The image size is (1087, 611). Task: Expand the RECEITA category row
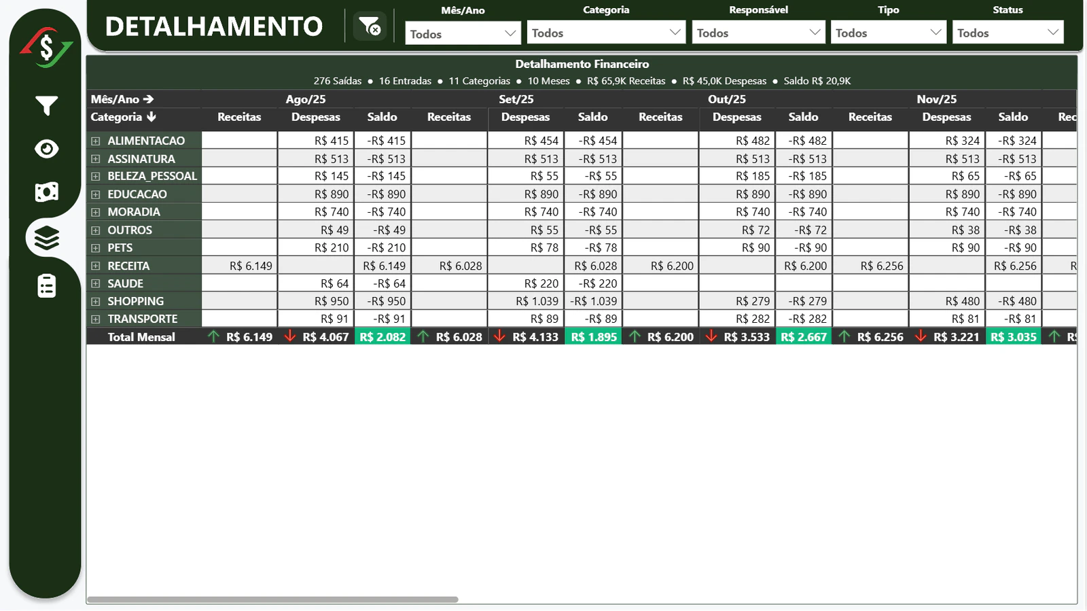[x=96, y=266]
